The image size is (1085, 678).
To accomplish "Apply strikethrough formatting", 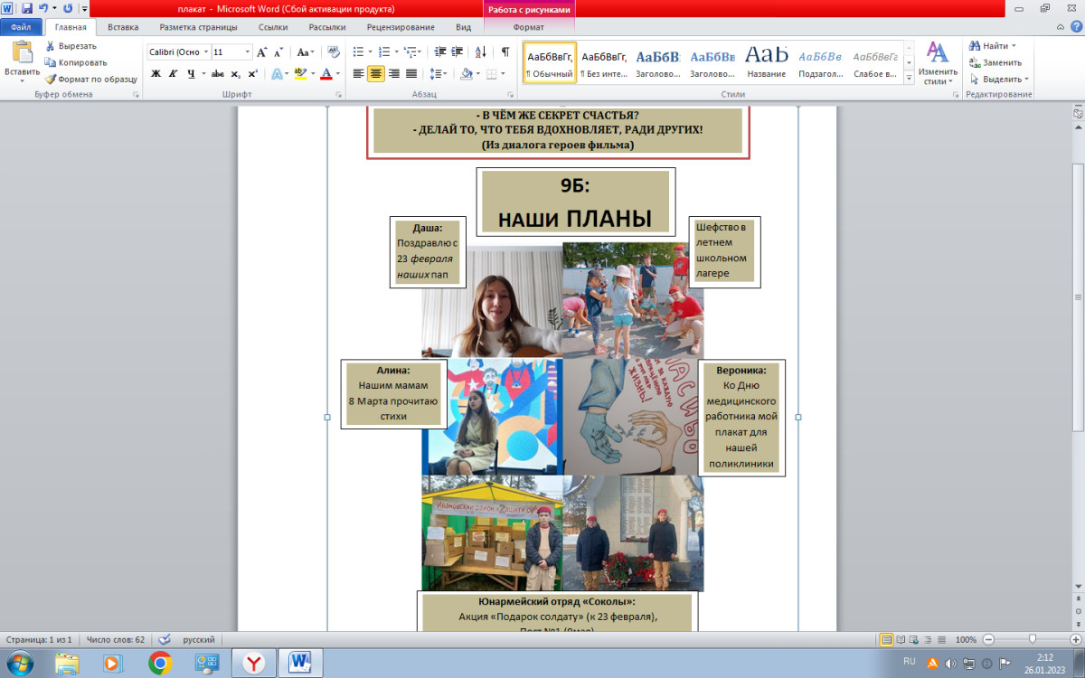I will pos(217,74).
